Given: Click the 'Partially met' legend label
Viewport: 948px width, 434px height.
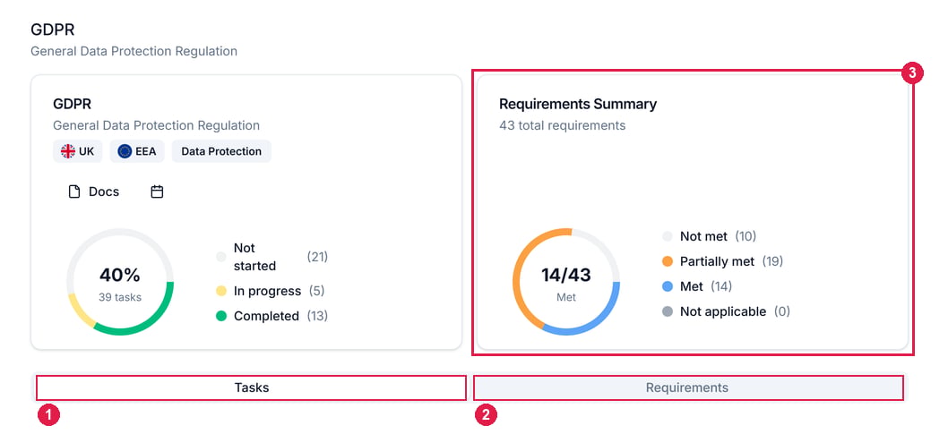Looking at the screenshot, I should click(717, 261).
